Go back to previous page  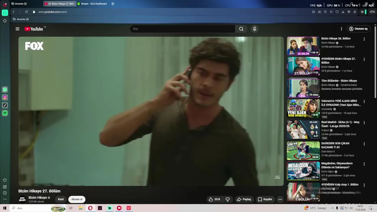[x=14, y=12]
